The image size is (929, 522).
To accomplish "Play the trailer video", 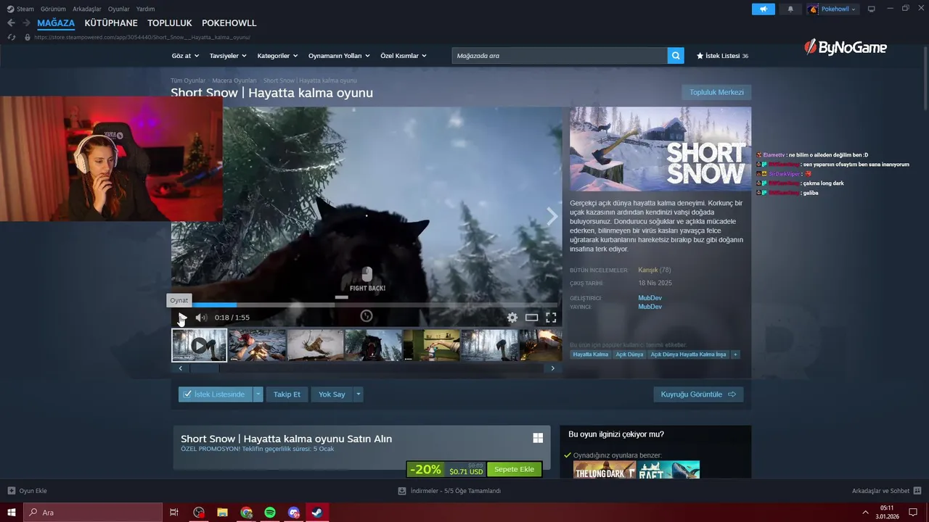I will [182, 318].
